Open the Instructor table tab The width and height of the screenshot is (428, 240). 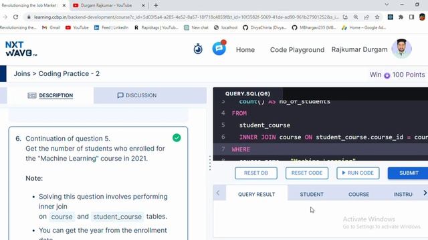(403, 194)
